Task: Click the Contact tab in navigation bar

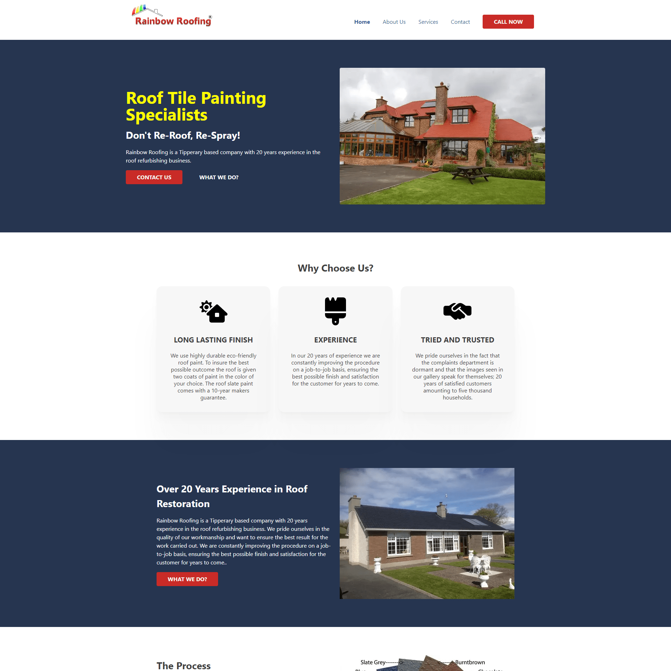Action: (x=460, y=22)
